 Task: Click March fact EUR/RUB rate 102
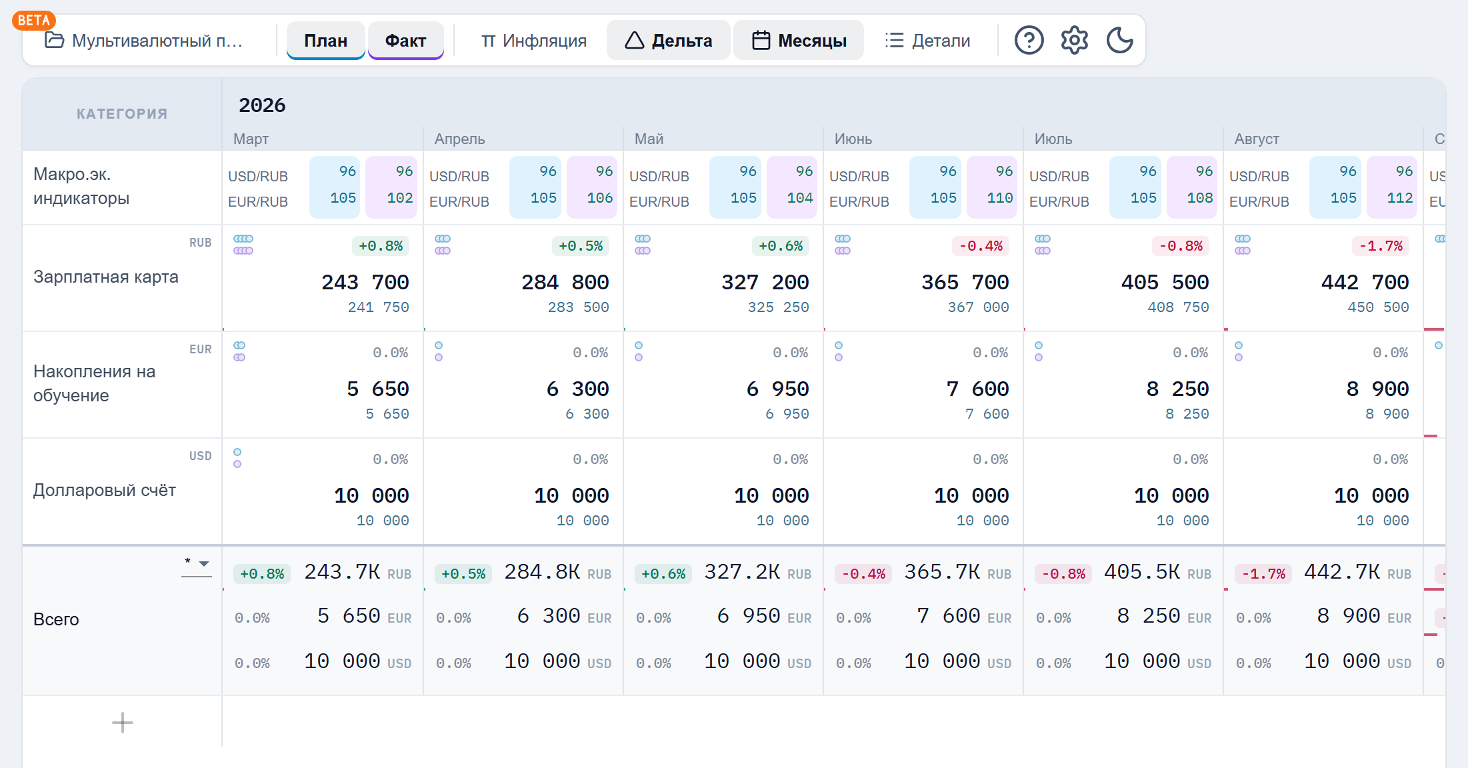[x=400, y=198]
